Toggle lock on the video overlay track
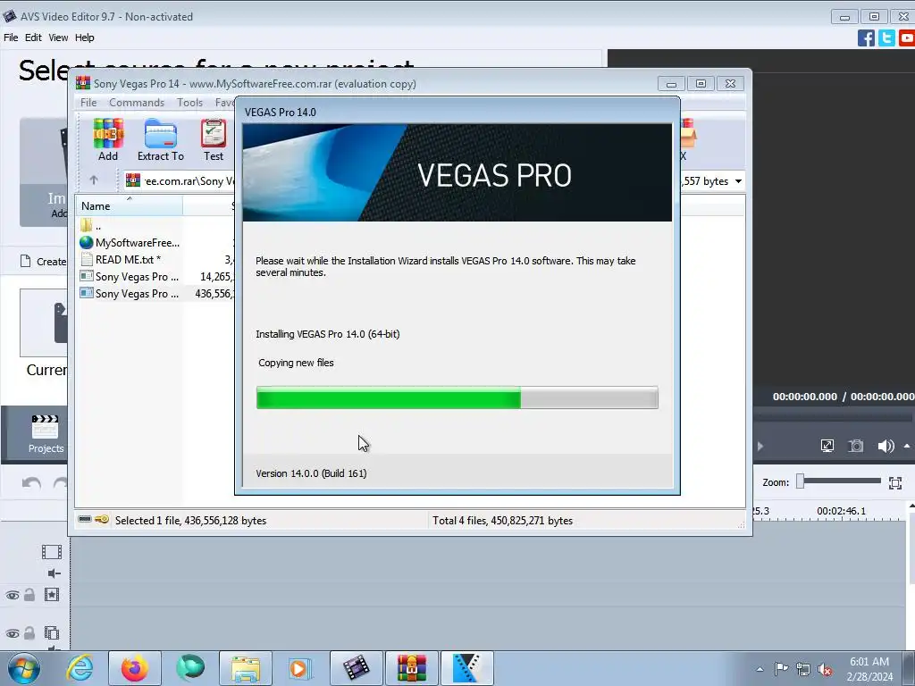Image resolution: width=915 pixels, height=686 pixels. [29, 632]
